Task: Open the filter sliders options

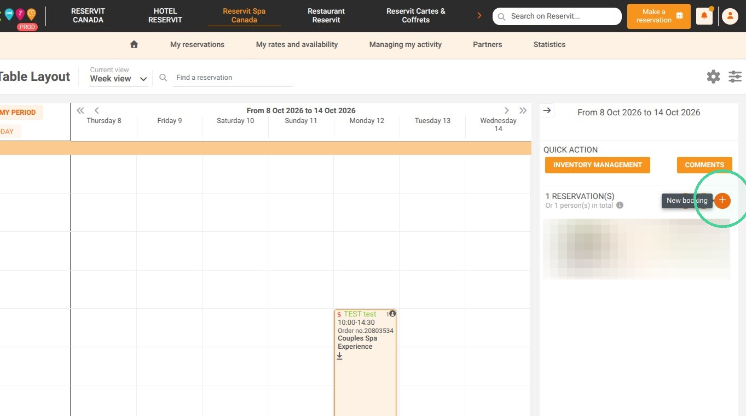Action: [735, 77]
